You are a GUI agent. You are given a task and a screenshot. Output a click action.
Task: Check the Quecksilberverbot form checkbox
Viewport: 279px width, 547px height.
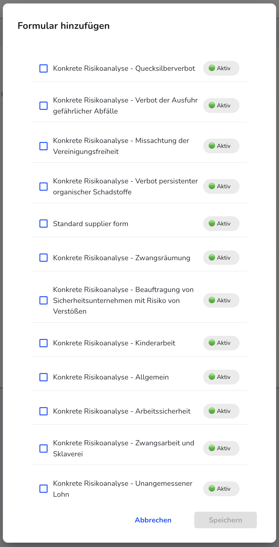click(43, 68)
